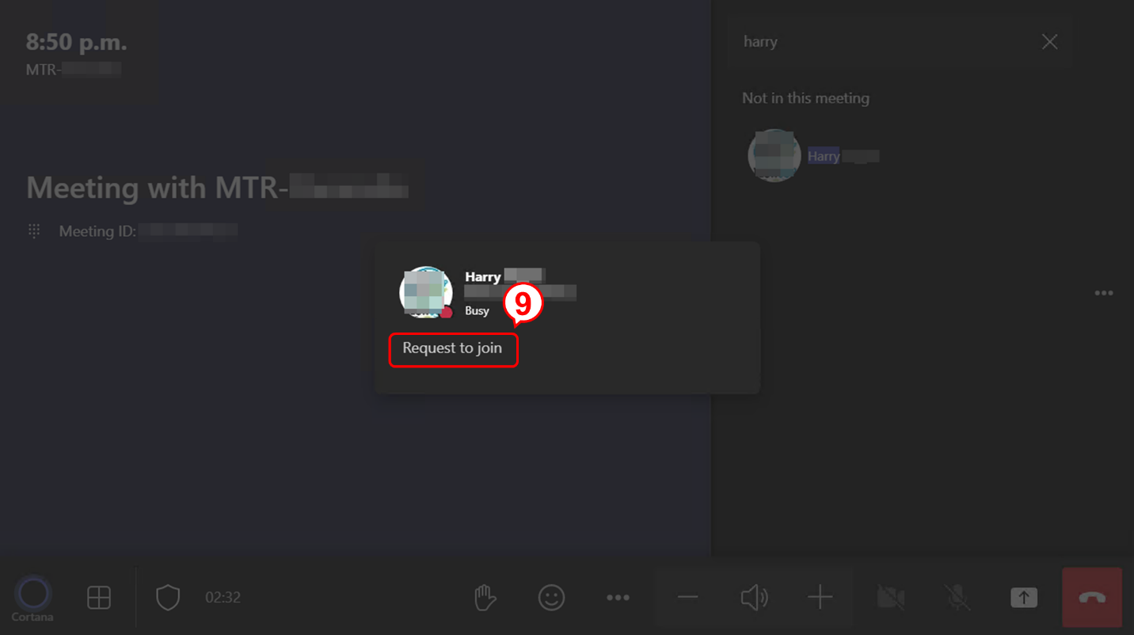
Task: Toggle the camera on
Action: pyautogui.click(x=891, y=598)
